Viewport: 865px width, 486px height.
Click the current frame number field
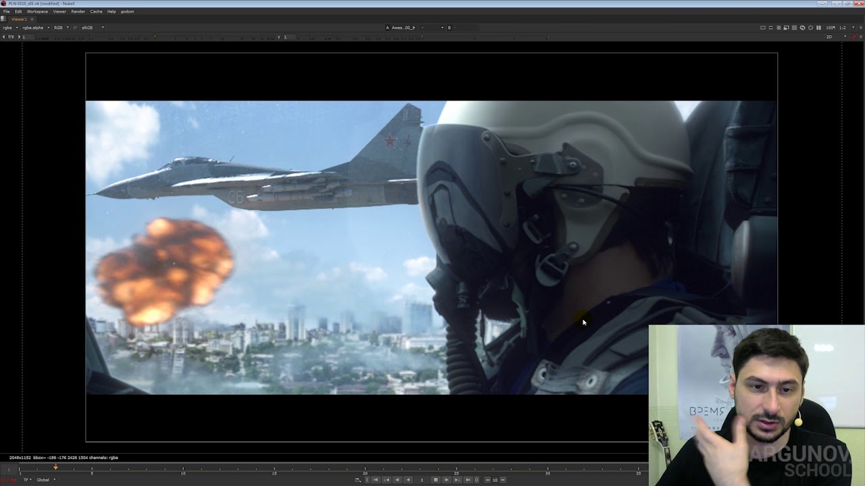pos(422,480)
